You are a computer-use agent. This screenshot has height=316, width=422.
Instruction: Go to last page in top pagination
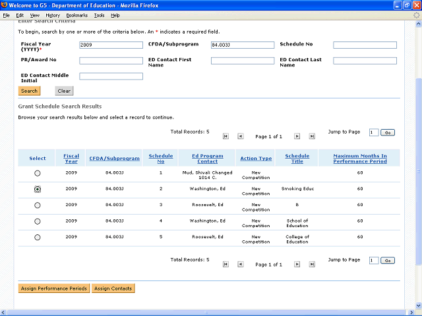tap(311, 136)
